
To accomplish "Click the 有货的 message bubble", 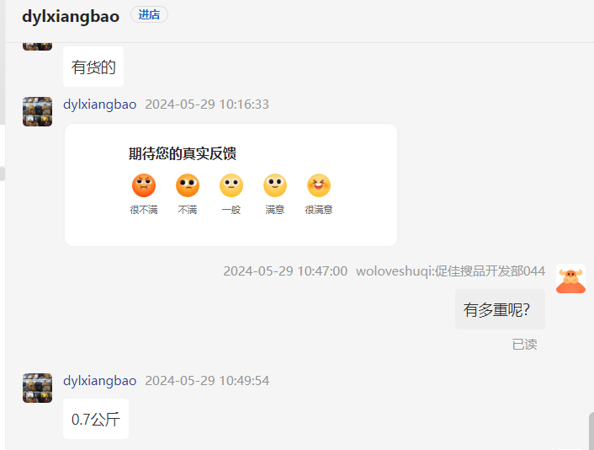I will [93, 67].
